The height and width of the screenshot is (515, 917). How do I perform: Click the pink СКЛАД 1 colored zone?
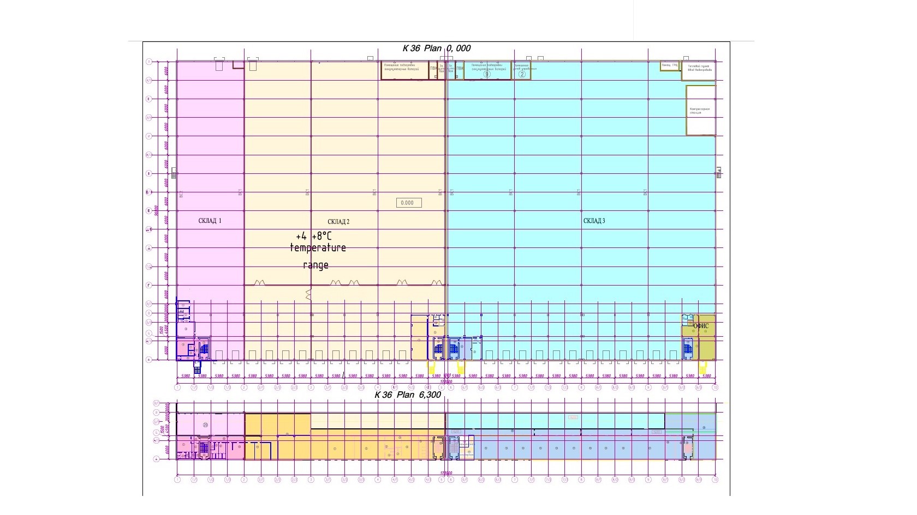point(210,163)
